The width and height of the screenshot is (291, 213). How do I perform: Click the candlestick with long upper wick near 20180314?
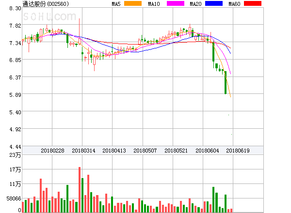coord(80,31)
